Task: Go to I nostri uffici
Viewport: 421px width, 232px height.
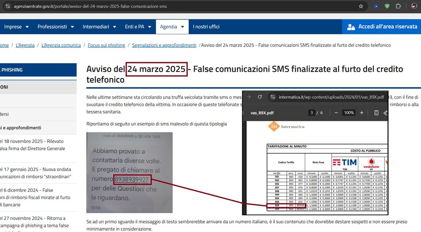Action: (206, 27)
